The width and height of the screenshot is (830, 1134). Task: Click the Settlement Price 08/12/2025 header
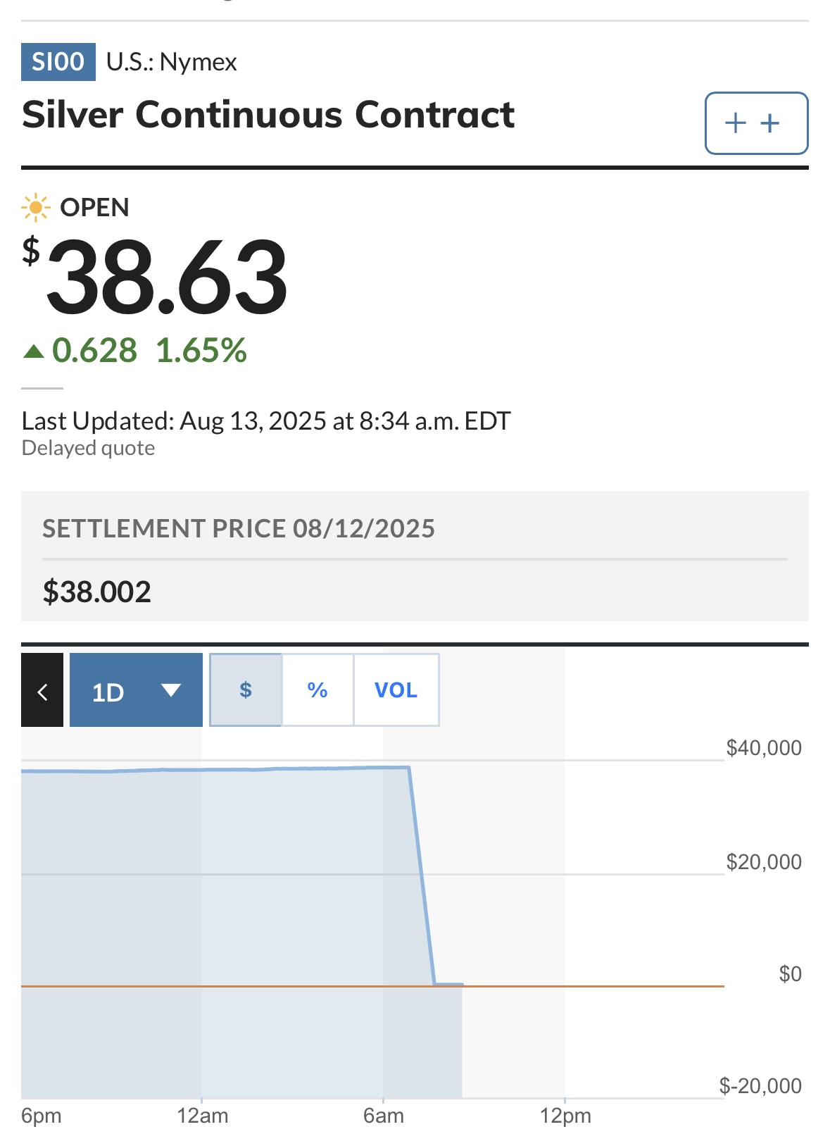pyautogui.click(x=239, y=529)
